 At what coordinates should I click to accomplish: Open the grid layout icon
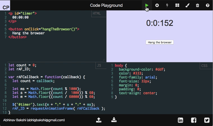click(177, 5)
